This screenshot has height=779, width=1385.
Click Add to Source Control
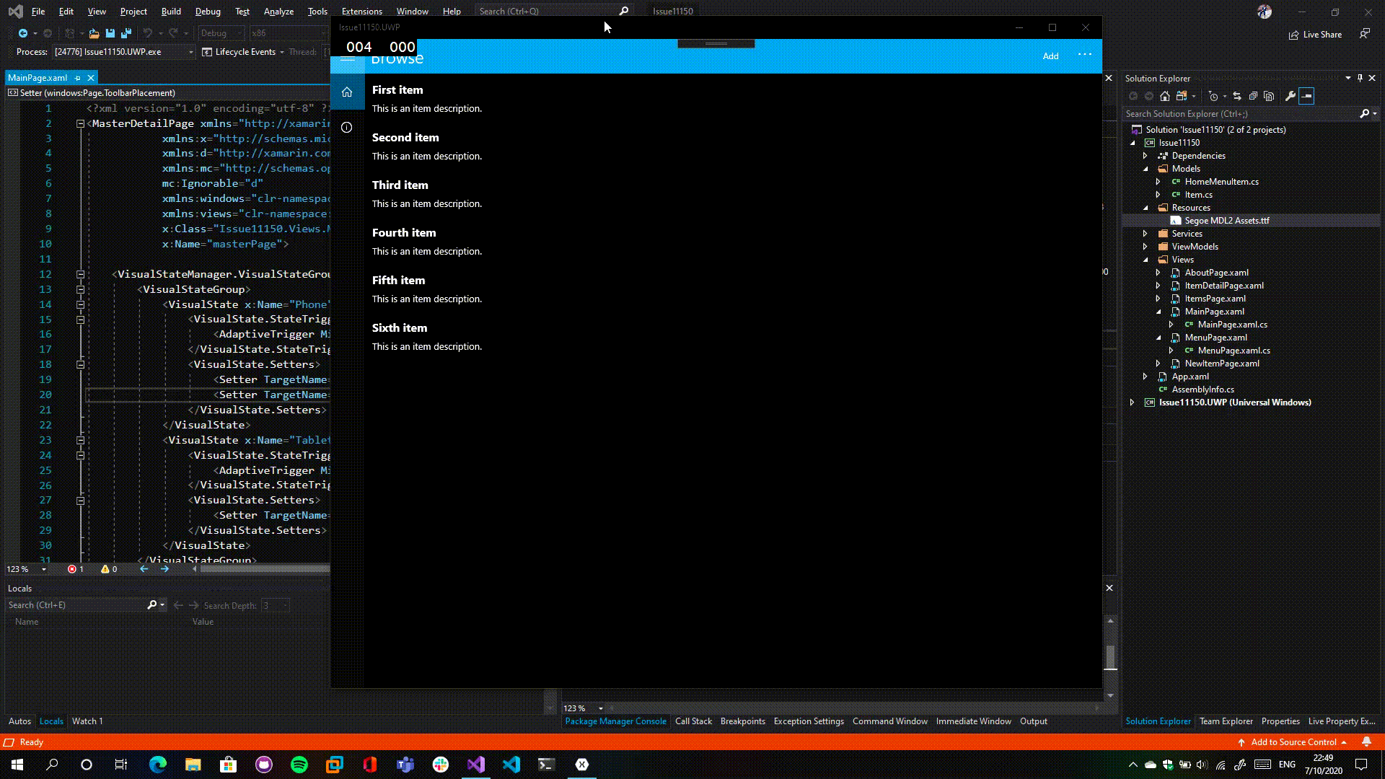tap(1295, 741)
